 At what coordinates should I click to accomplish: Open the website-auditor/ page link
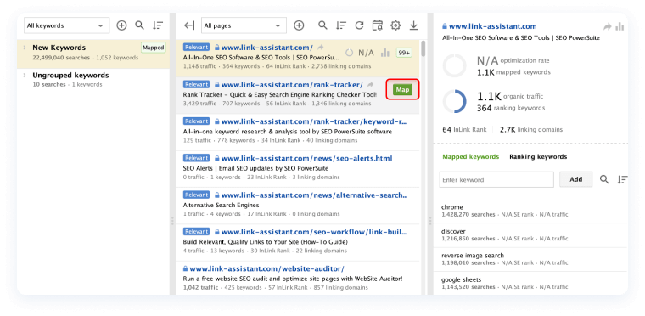click(267, 268)
